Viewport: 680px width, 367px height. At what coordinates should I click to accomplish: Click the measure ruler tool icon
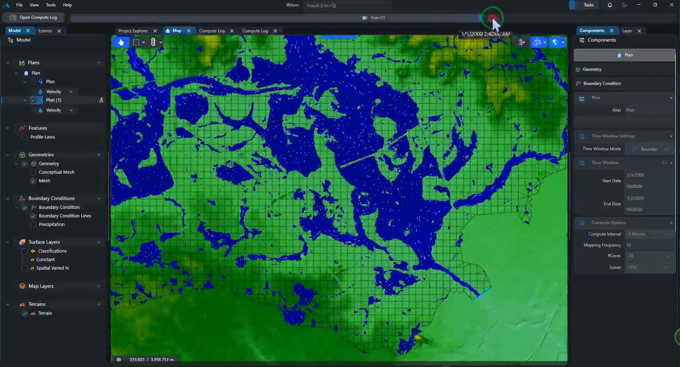(x=153, y=42)
